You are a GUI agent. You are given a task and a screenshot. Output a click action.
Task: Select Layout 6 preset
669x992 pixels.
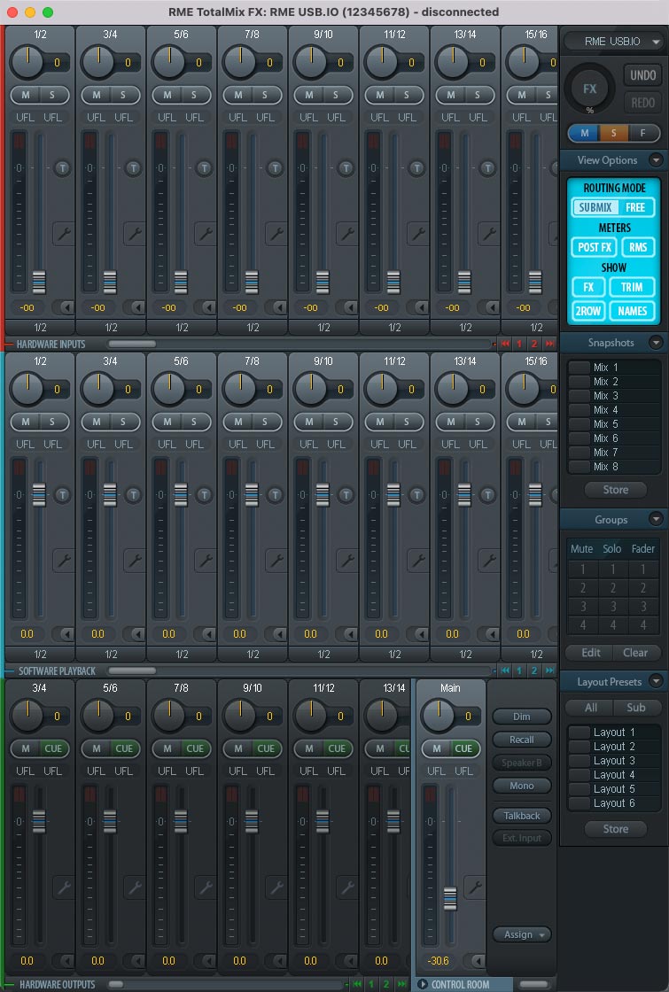[614, 803]
